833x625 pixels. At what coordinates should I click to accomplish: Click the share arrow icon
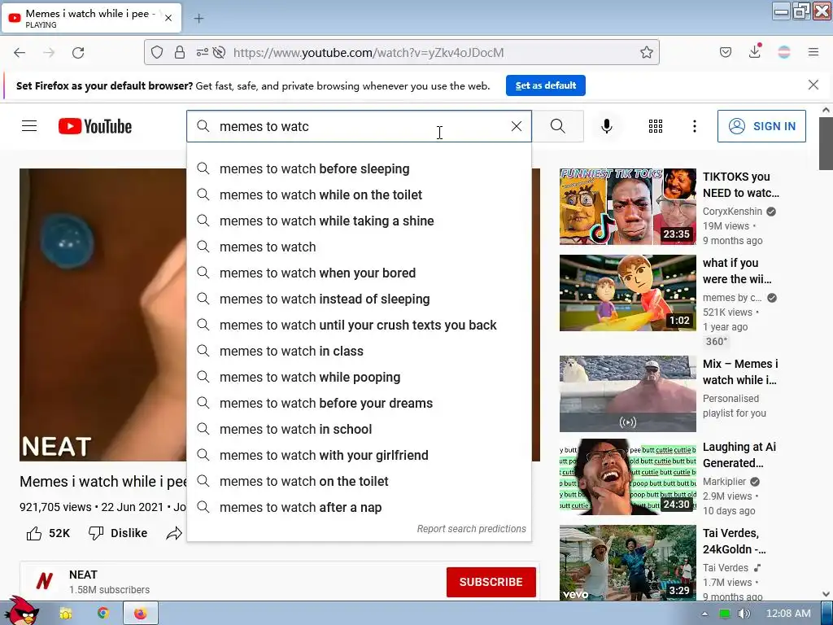pos(174,533)
